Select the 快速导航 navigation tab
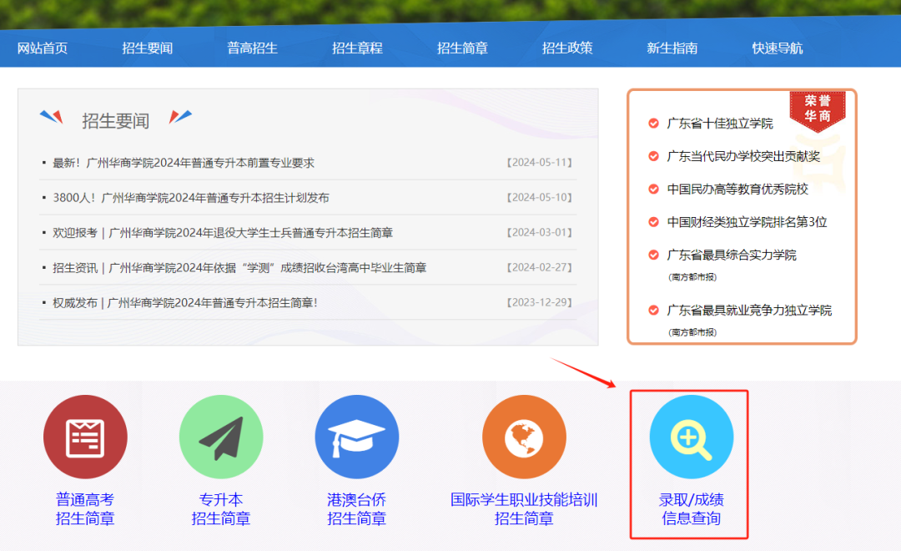This screenshot has height=551, width=901. tap(778, 48)
